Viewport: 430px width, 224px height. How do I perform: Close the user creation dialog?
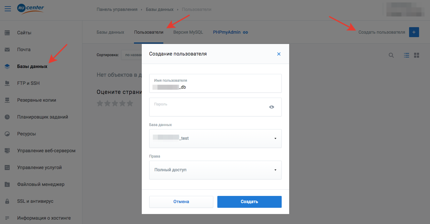(x=279, y=54)
